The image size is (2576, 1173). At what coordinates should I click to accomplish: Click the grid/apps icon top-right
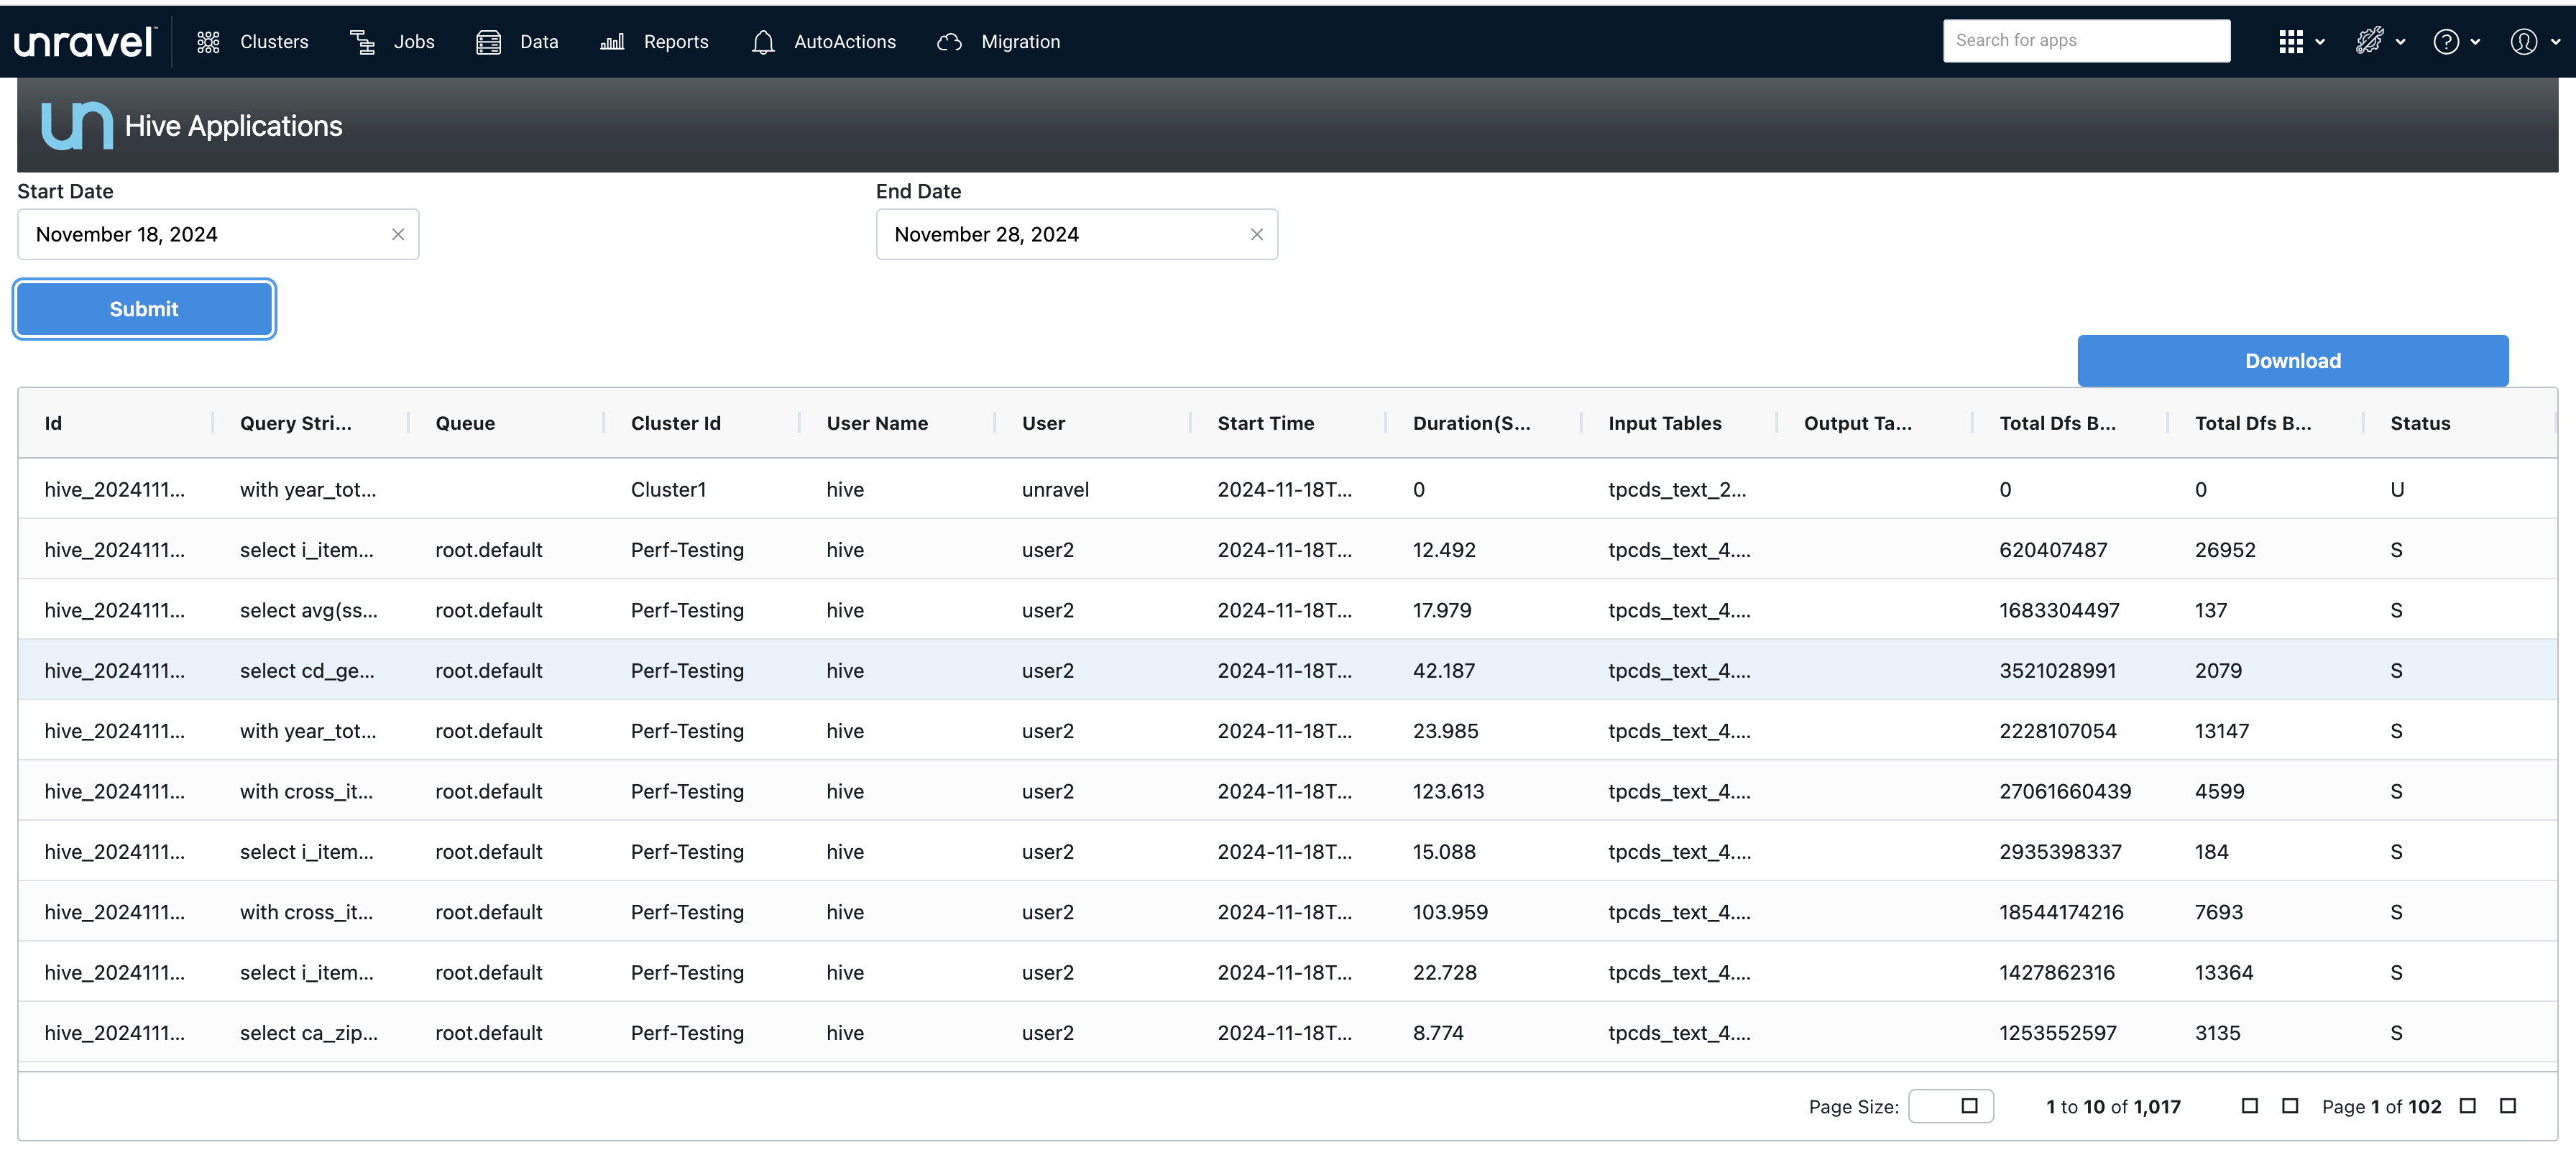point(2292,41)
